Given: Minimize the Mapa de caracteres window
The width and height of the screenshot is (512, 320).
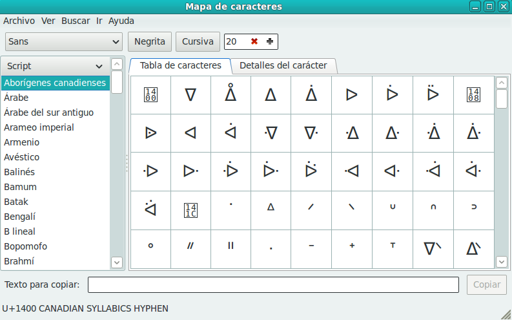Looking at the screenshot, I should click(475, 6).
